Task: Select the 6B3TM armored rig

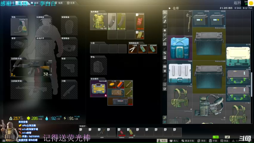Action: [x=98, y=21]
